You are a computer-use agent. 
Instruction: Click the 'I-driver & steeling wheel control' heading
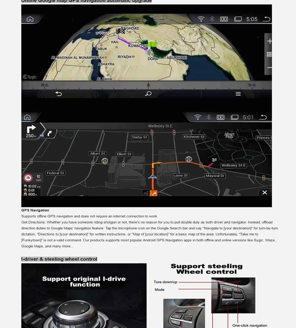(59, 259)
